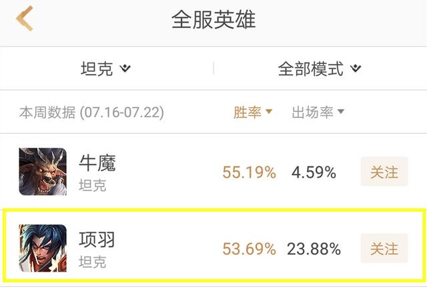
Task: Click the gray sort arrow next to 出场率
Action: (x=340, y=112)
